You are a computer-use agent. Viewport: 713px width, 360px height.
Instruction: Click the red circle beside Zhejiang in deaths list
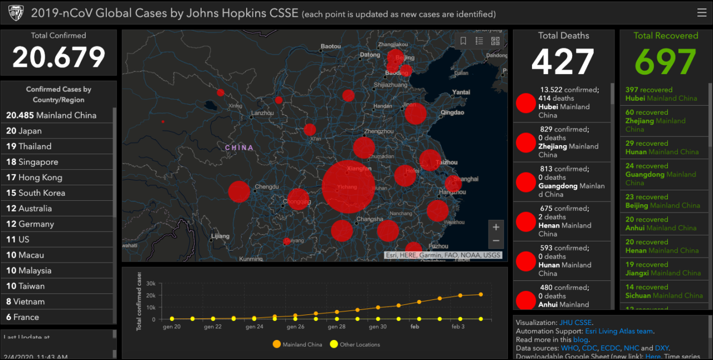click(526, 142)
